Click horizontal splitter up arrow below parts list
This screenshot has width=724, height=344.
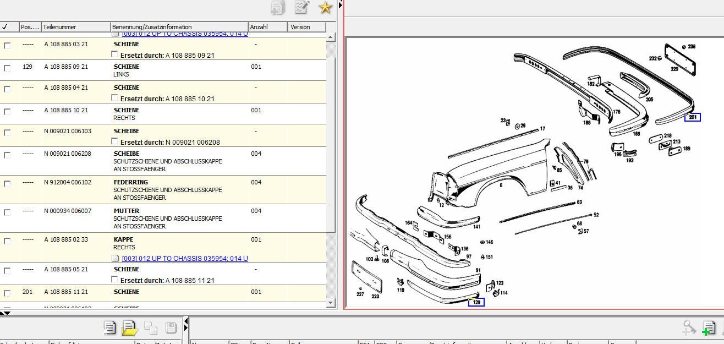[3, 313]
